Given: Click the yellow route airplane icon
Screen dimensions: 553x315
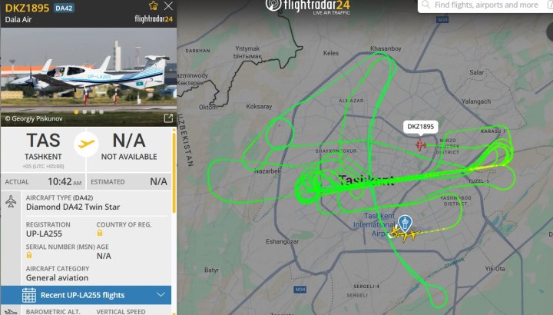Looking at the screenshot, I should pyautogui.click(x=86, y=144).
